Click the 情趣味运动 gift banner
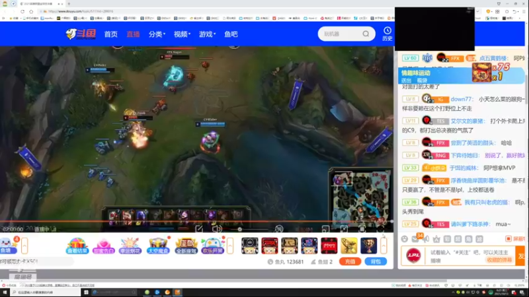The height and width of the screenshot is (297, 529). pyautogui.click(x=461, y=76)
